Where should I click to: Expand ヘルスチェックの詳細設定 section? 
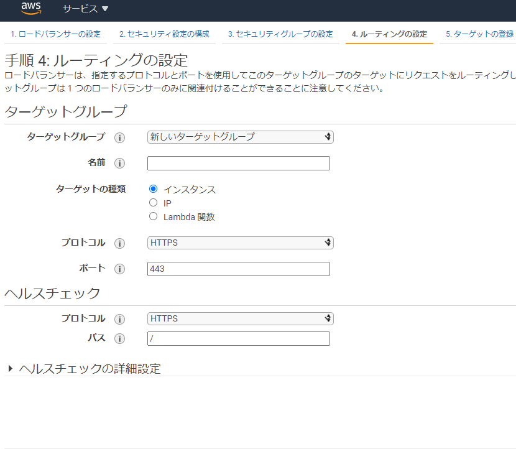tap(85, 369)
